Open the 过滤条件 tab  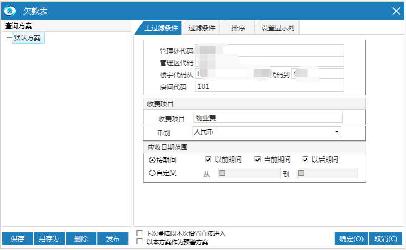(x=201, y=28)
